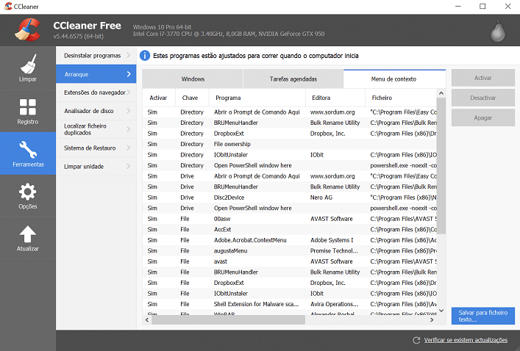
Task: Open Desinstalar programas menu item
Action: click(x=96, y=56)
